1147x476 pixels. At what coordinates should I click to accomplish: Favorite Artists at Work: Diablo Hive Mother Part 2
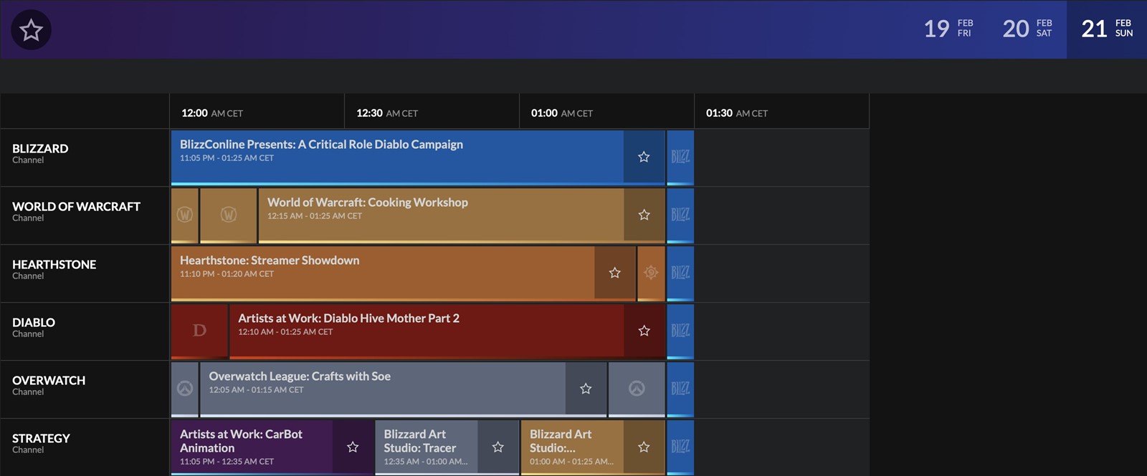tap(644, 331)
